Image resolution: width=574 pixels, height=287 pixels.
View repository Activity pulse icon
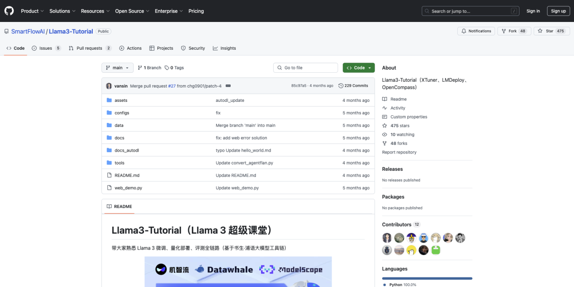(x=384, y=108)
